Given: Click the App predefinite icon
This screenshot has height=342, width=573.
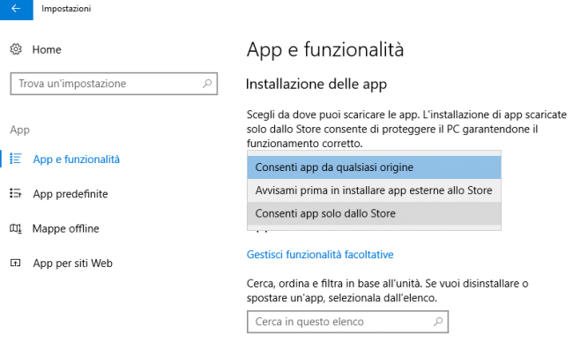Looking at the screenshot, I should coord(15,193).
